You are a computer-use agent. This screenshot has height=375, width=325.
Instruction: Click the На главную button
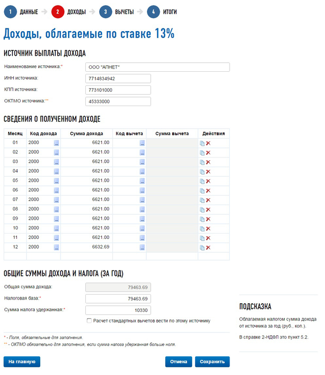[22, 362]
